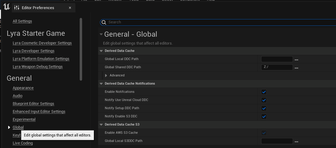Click the settings Search field
Viewport: 336px width, 148px height.
[x=218, y=22]
